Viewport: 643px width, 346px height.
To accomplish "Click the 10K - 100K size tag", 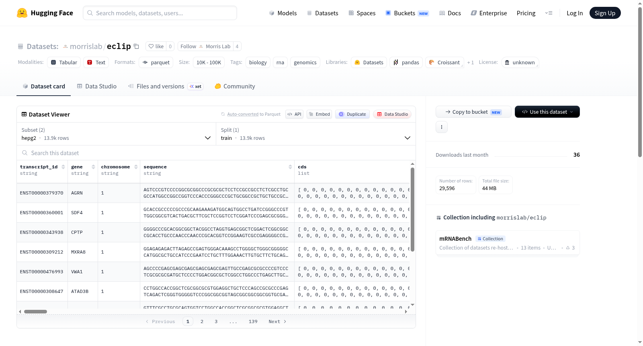I will coord(209,62).
